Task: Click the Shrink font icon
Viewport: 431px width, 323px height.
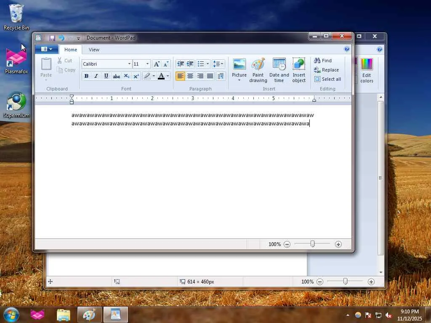Action: 166,64
